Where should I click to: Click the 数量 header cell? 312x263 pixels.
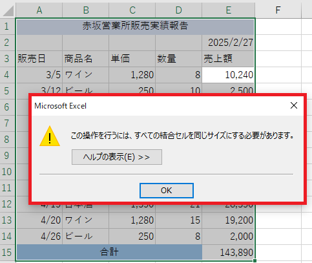click(x=179, y=59)
